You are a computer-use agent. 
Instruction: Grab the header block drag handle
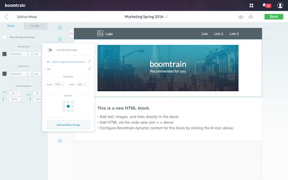(72, 34)
